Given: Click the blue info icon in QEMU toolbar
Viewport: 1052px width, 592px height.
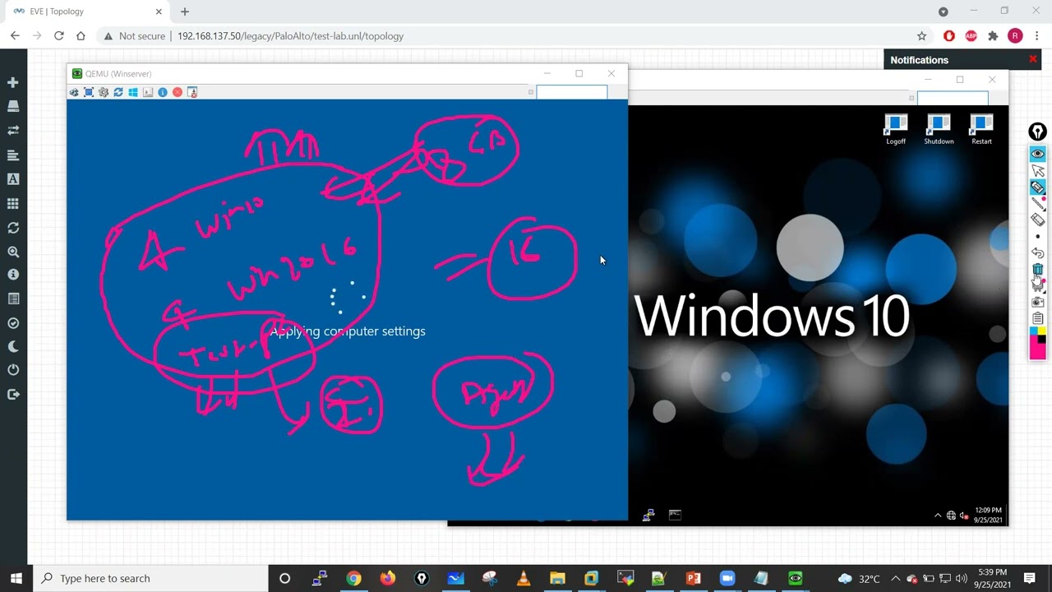Looking at the screenshot, I should (x=163, y=92).
